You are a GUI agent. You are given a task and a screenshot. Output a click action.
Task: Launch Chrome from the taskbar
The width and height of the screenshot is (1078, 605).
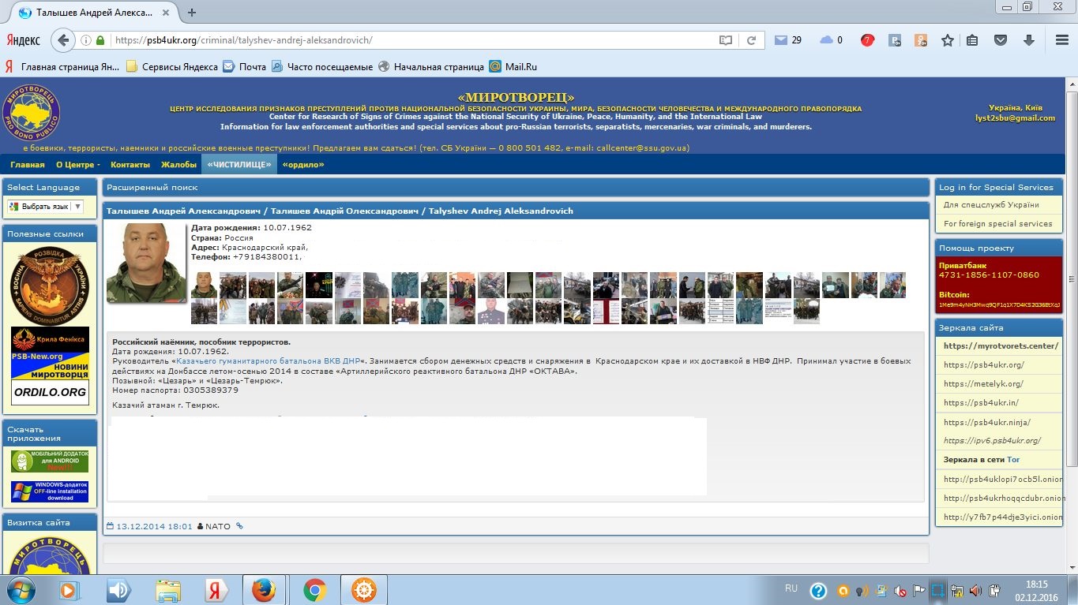(314, 591)
